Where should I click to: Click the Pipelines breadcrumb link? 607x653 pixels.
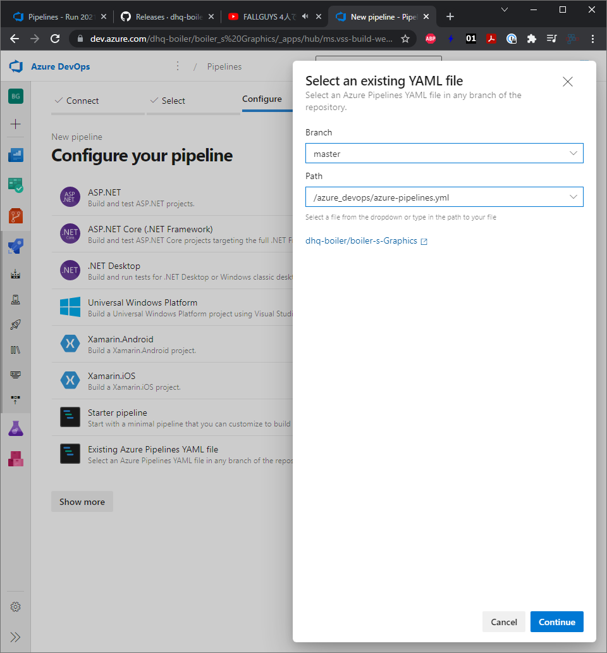(224, 66)
